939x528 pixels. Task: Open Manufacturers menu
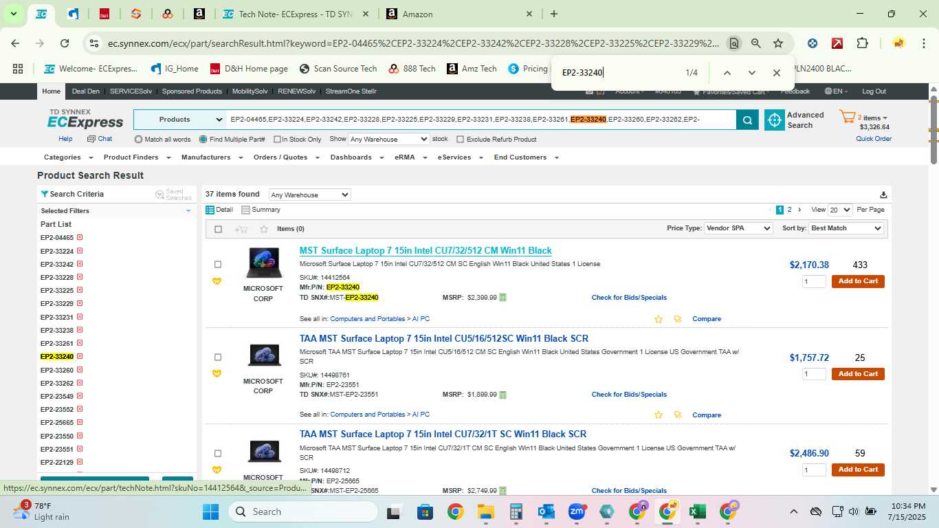(x=212, y=157)
